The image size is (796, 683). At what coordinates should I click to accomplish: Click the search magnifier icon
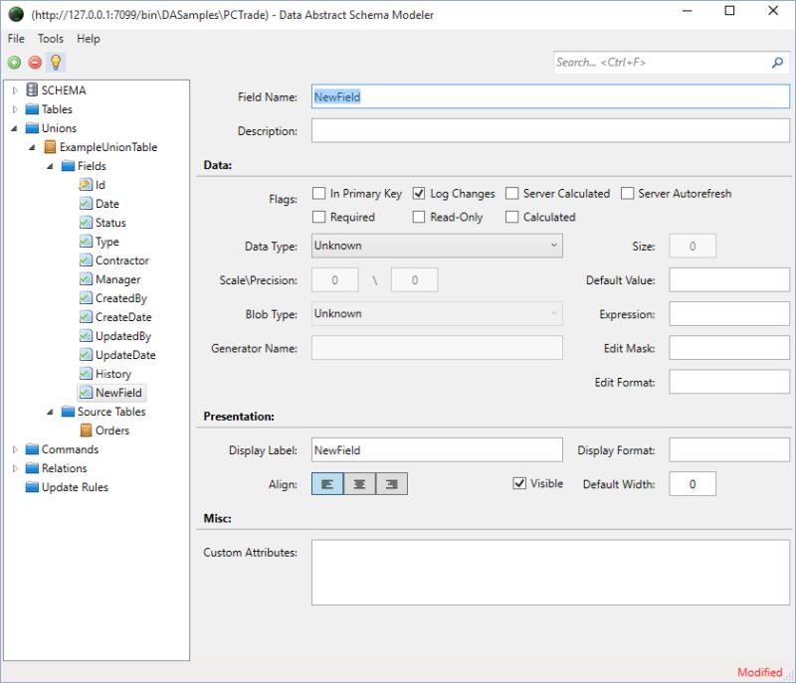pos(777,63)
